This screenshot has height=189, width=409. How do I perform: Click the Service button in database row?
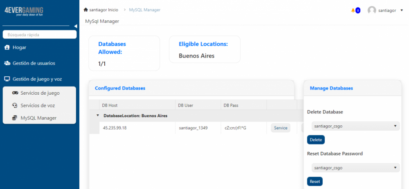click(281, 128)
